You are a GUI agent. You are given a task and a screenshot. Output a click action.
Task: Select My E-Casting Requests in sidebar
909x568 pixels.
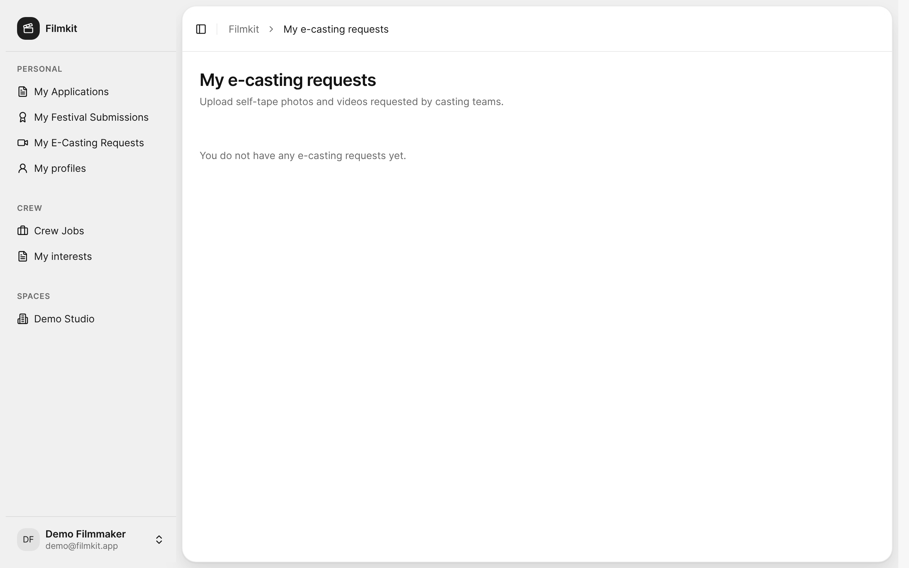91,143
